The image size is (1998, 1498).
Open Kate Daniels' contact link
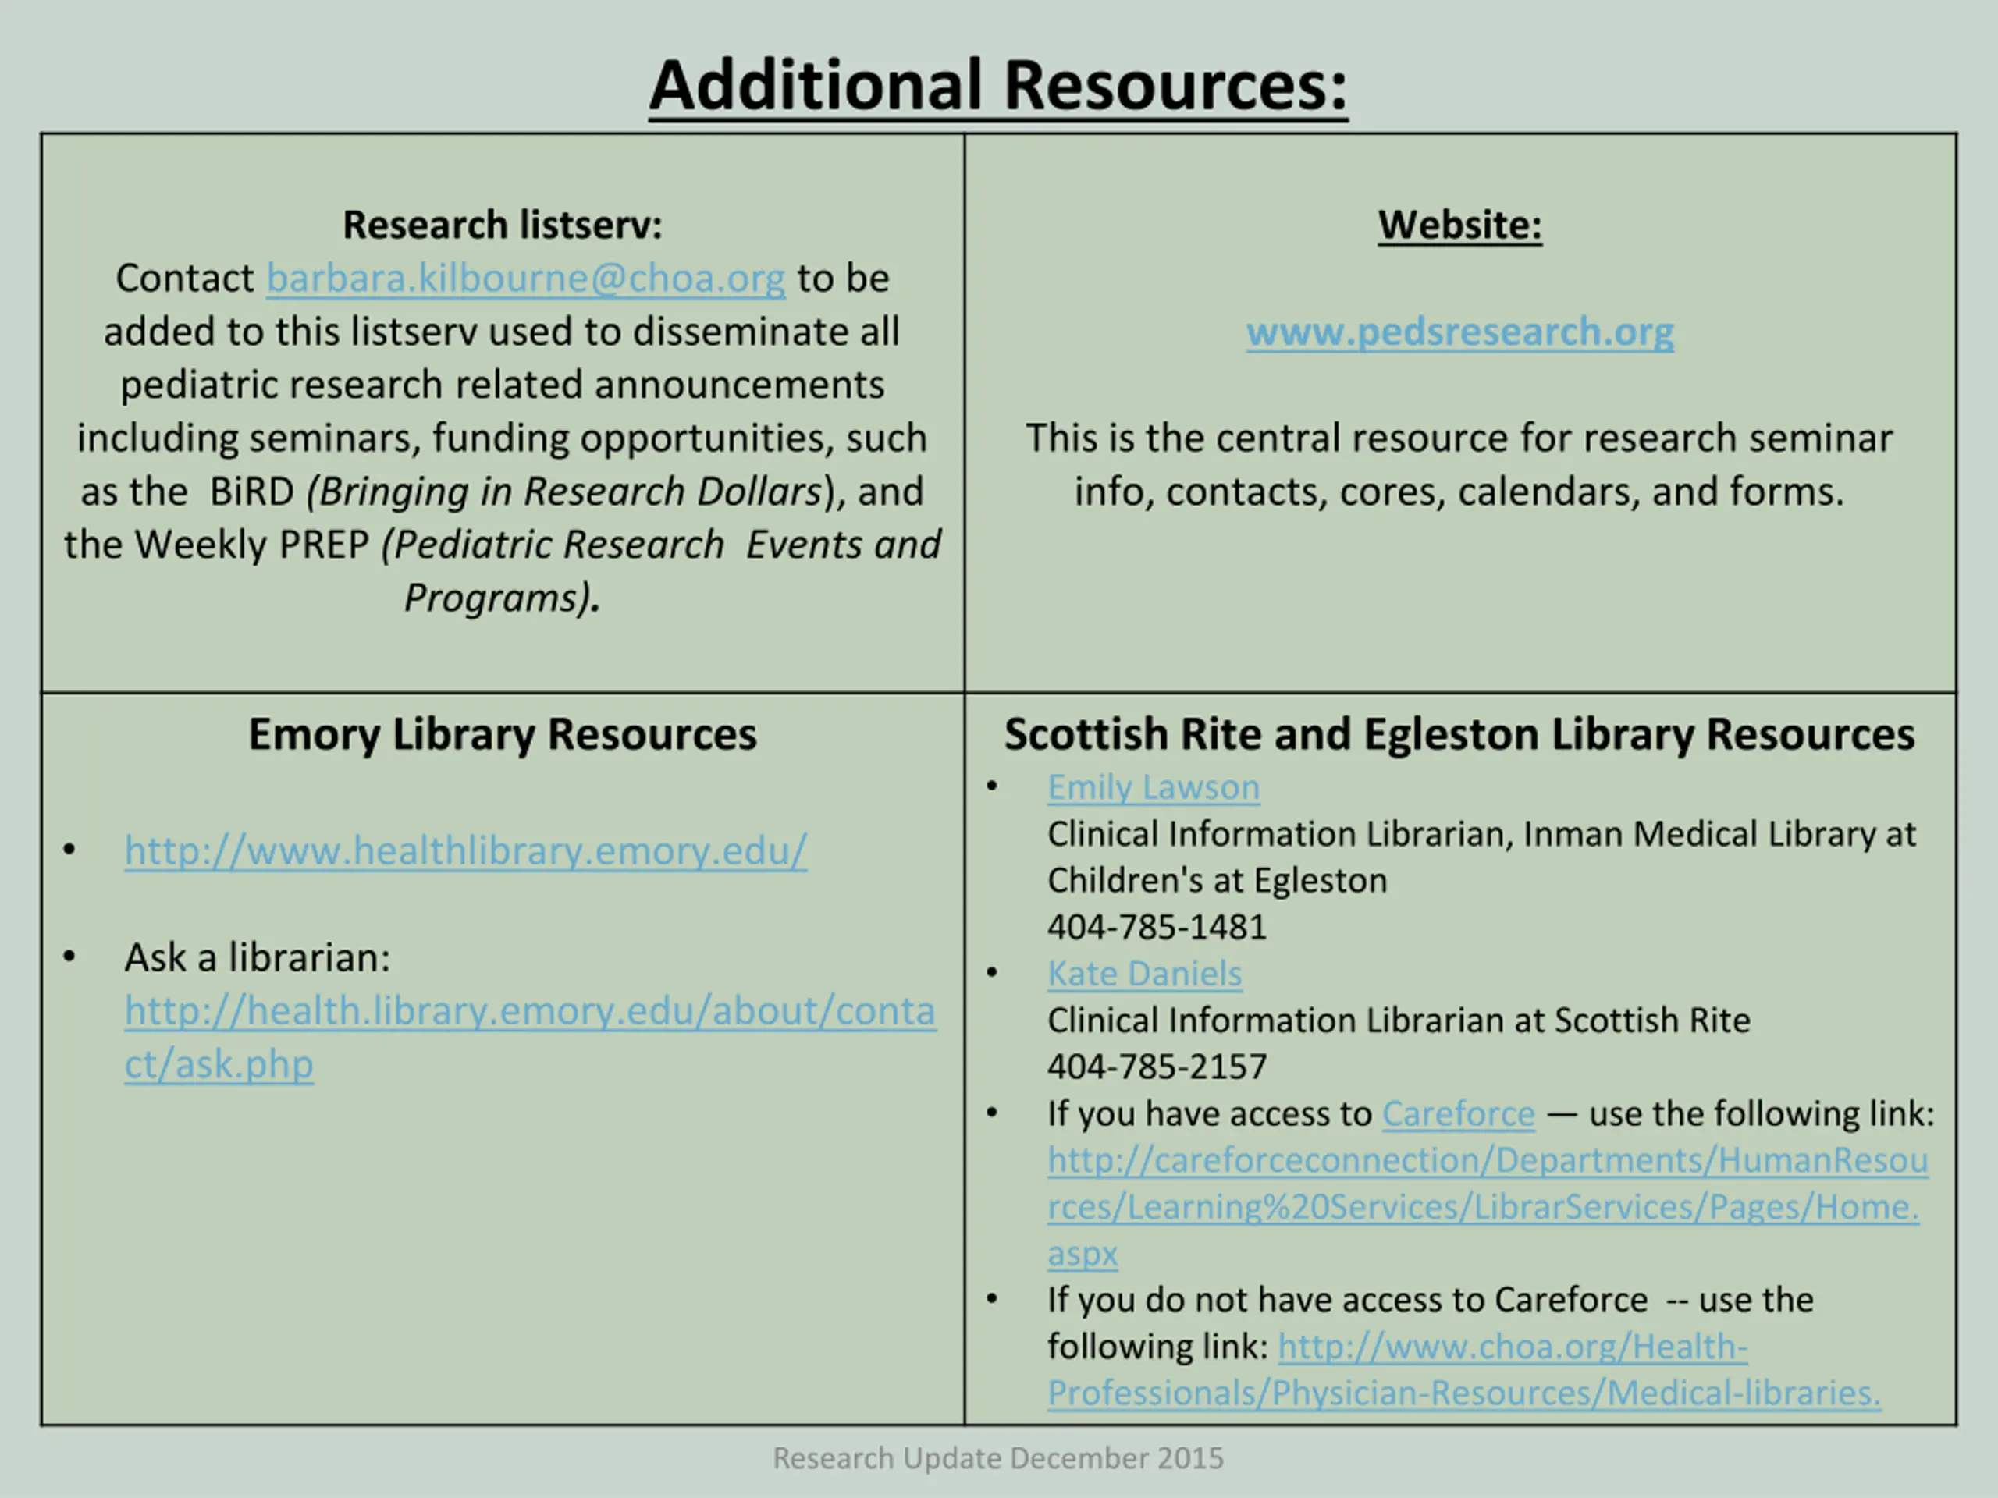(x=1144, y=974)
